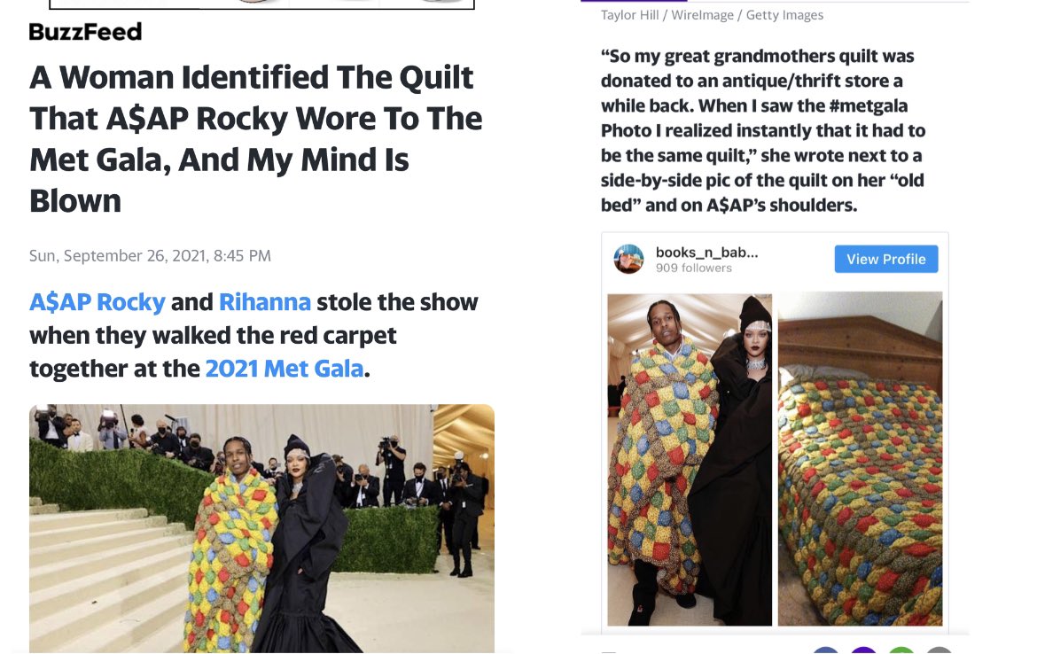
Task: Open the A$AP Rocky link
Action: [97, 302]
